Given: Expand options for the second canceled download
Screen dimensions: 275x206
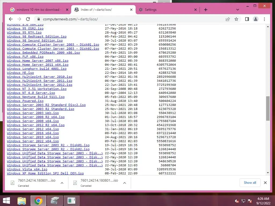Looking at the screenshot, I should pos(125,183).
